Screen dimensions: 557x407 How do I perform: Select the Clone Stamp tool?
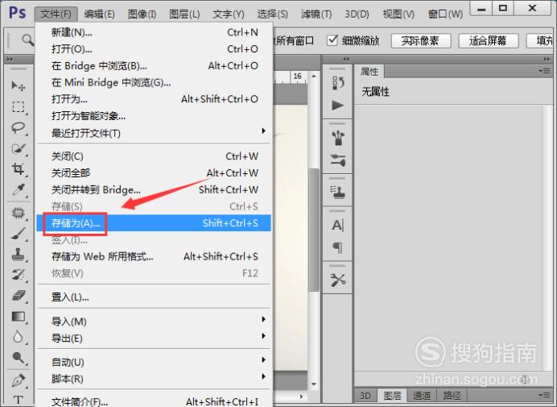[x=19, y=255]
